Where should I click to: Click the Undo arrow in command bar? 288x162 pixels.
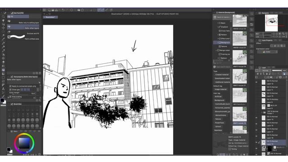coord(63,10)
